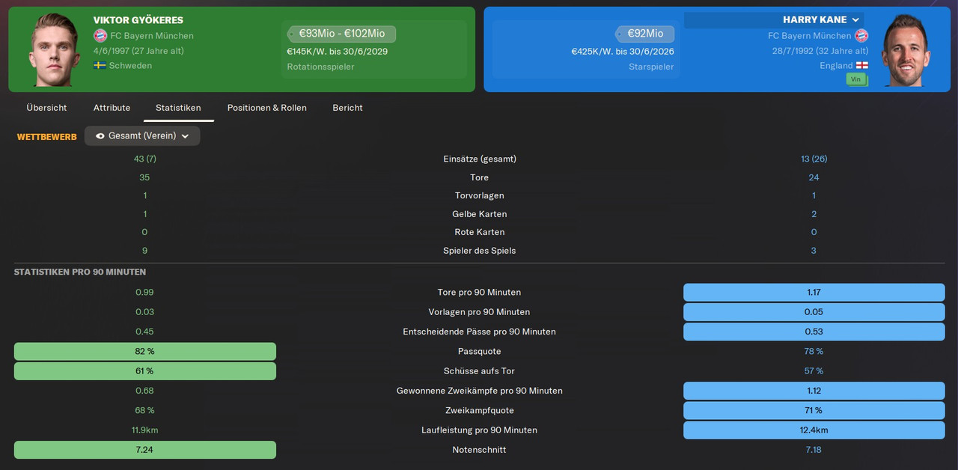Click the Sweden flag icon
The height and width of the screenshot is (470, 958).
pyautogui.click(x=100, y=65)
